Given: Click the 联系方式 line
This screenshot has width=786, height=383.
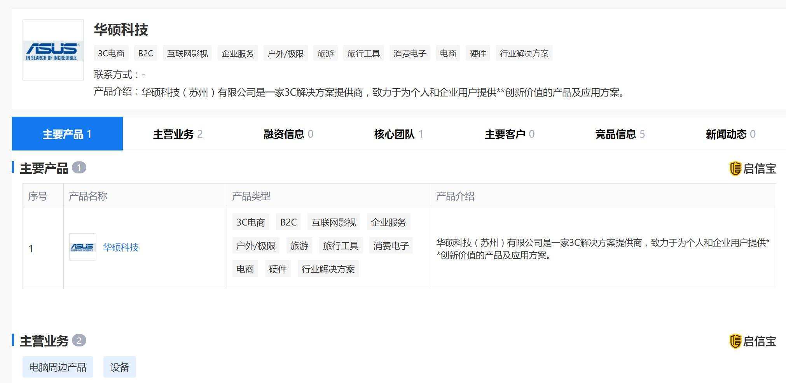Looking at the screenshot, I should (x=119, y=74).
